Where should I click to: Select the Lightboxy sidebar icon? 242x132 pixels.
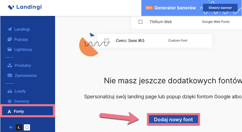9,49
